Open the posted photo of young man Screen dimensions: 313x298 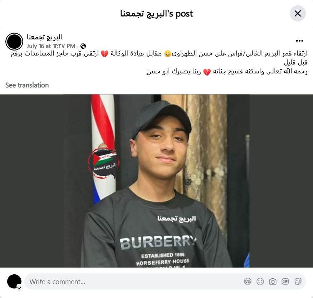tap(157, 181)
